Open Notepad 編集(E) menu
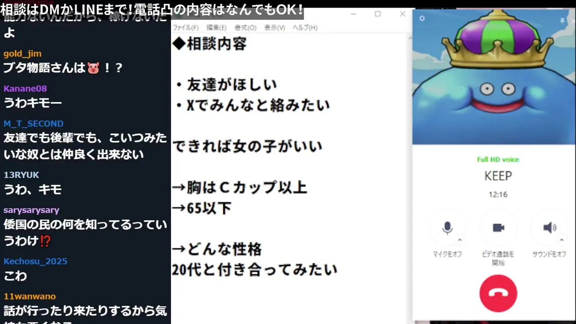Image resolution: width=576 pixels, height=324 pixels. click(x=216, y=27)
